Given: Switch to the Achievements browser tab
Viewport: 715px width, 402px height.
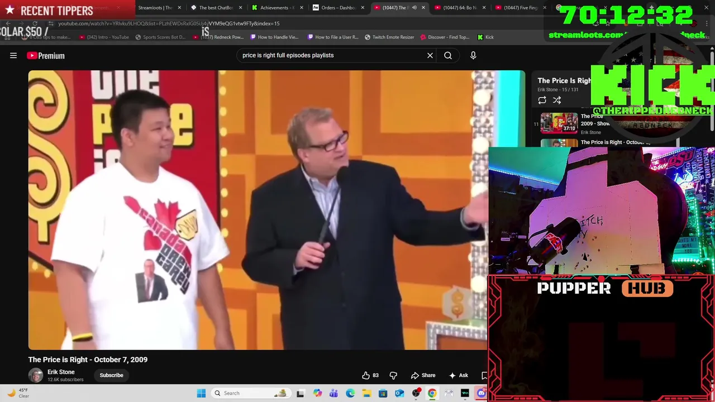Looking at the screenshot, I should click(277, 8).
